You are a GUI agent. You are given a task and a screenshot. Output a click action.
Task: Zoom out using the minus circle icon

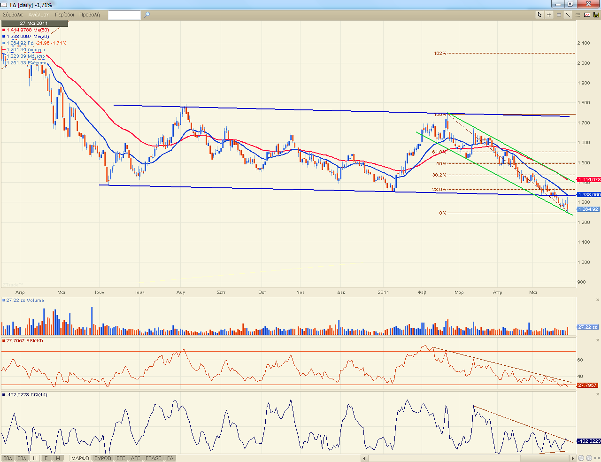click(581, 458)
